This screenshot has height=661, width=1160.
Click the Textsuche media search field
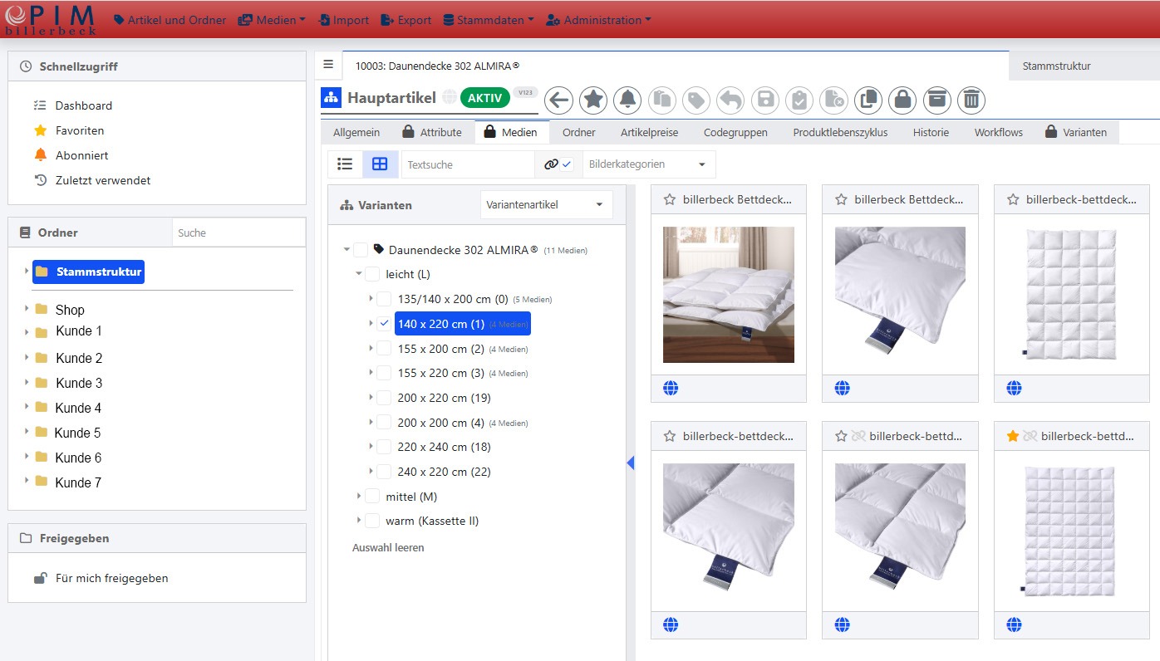pyautogui.click(x=468, y=164)
